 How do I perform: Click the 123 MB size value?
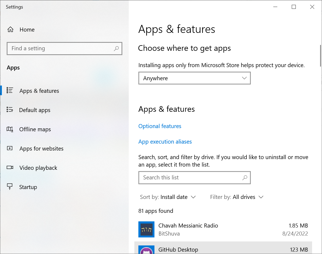pyautogui.click(x=299, y=250)
